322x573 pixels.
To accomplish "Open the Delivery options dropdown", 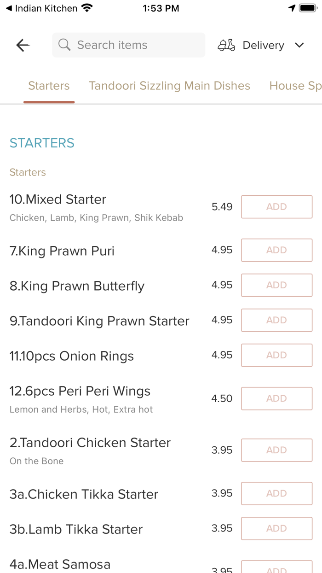I will pyautogui.click(x=263, y=45).
